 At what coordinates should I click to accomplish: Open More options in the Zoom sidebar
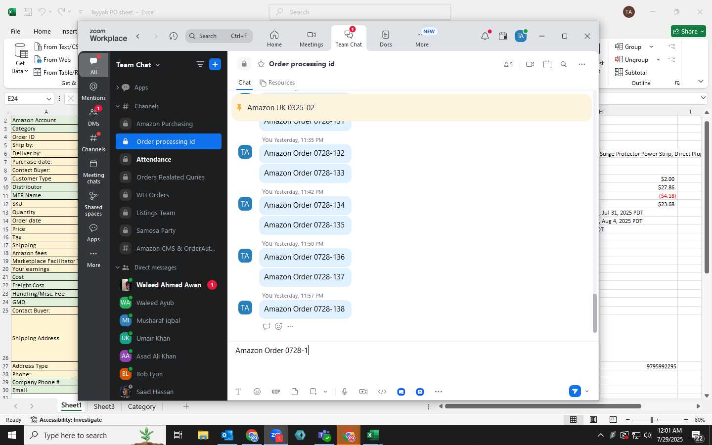93,259
